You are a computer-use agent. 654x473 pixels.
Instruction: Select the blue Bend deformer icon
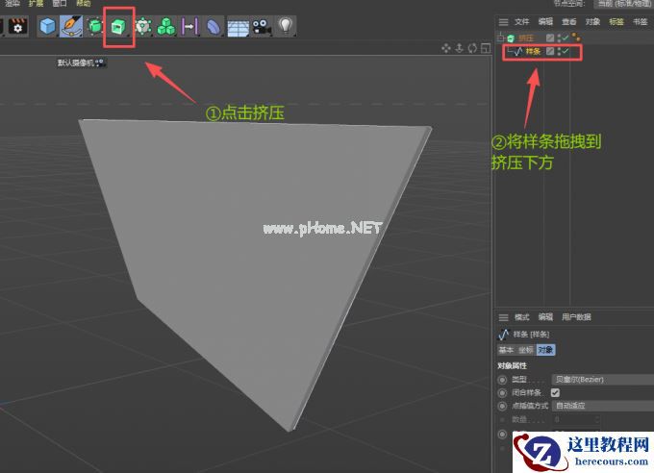(x=214, y=26)
